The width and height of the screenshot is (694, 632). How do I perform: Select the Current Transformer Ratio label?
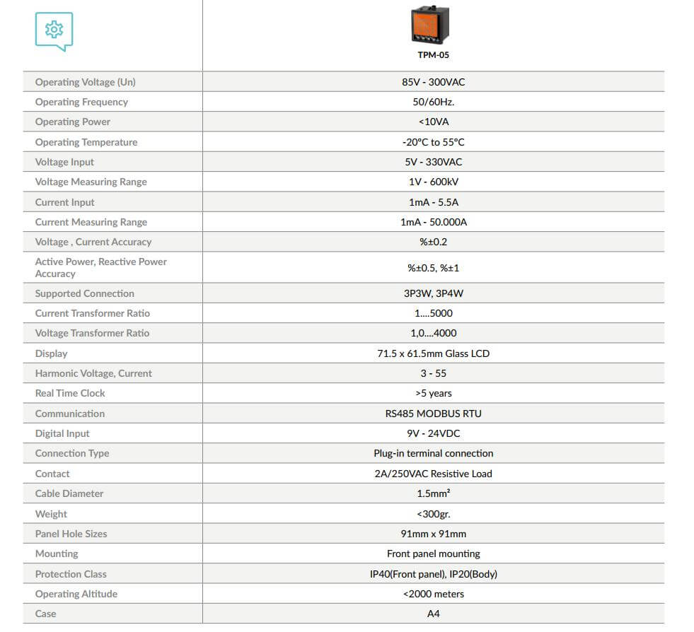93,313
